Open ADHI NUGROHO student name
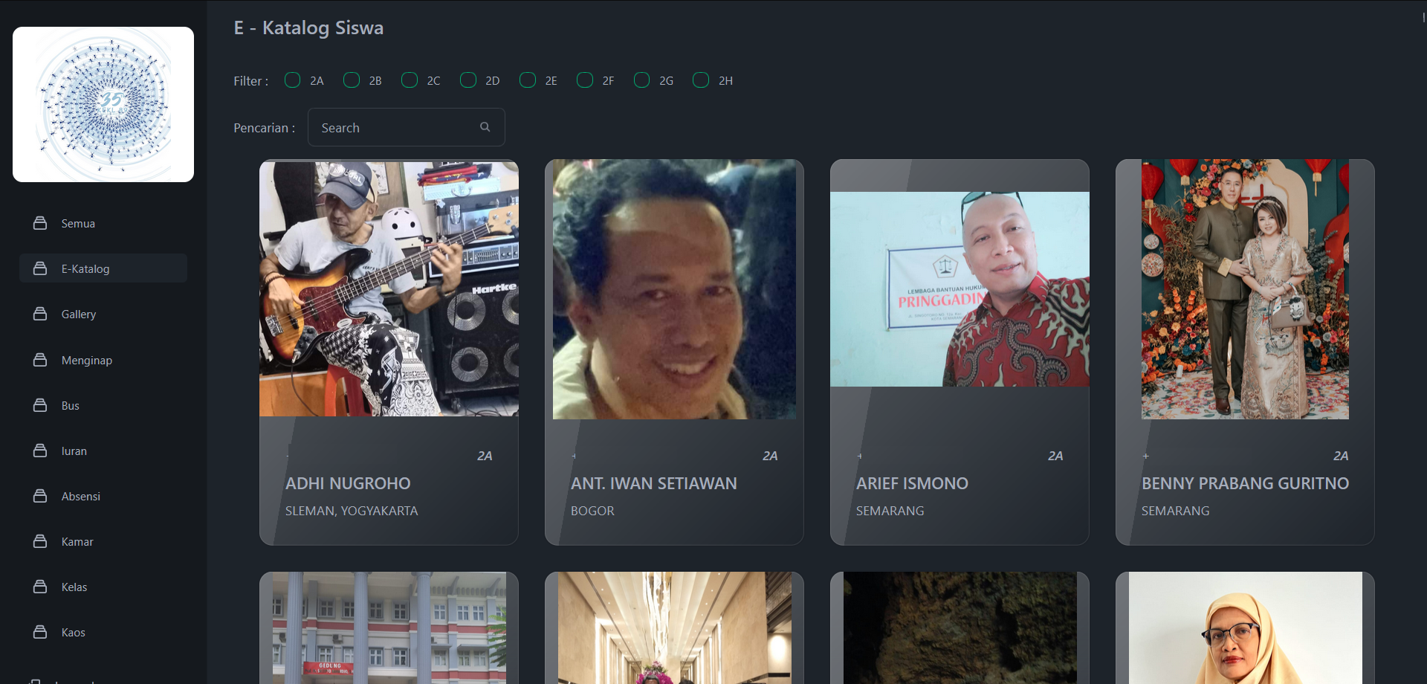1427x684 pixels. [x=348, y=483]
